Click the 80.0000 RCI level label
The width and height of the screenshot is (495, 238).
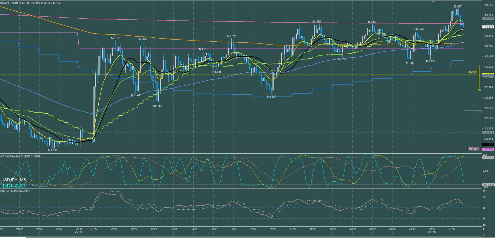pyautogui.click(x=488, y=157)
